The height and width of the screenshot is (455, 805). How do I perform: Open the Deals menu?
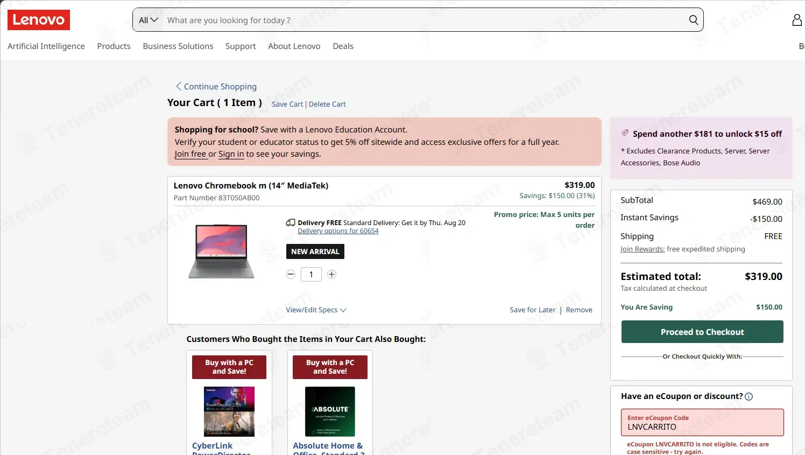(343, 46)
